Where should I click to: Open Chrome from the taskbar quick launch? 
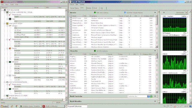tap(17, 106)
